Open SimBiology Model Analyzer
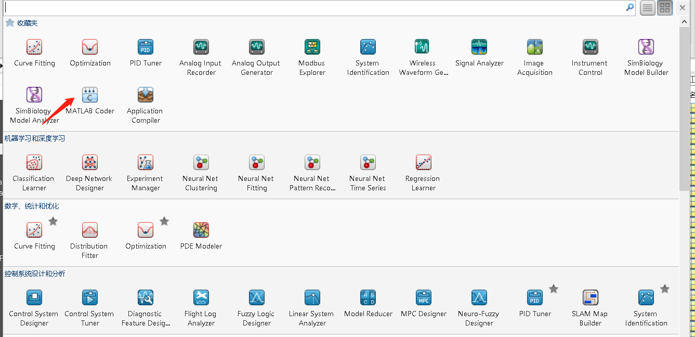 (34, 105)
